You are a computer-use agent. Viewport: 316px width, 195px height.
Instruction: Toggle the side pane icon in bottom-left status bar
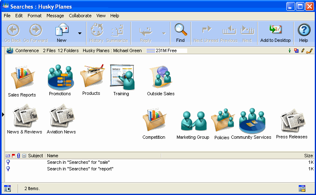pos(7,188)
